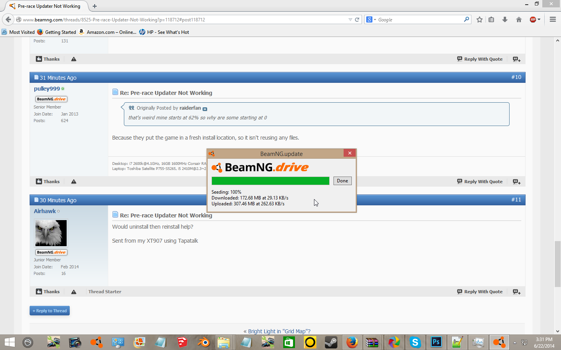Open Photoshop from the taskbar

[x=436, y=342]
